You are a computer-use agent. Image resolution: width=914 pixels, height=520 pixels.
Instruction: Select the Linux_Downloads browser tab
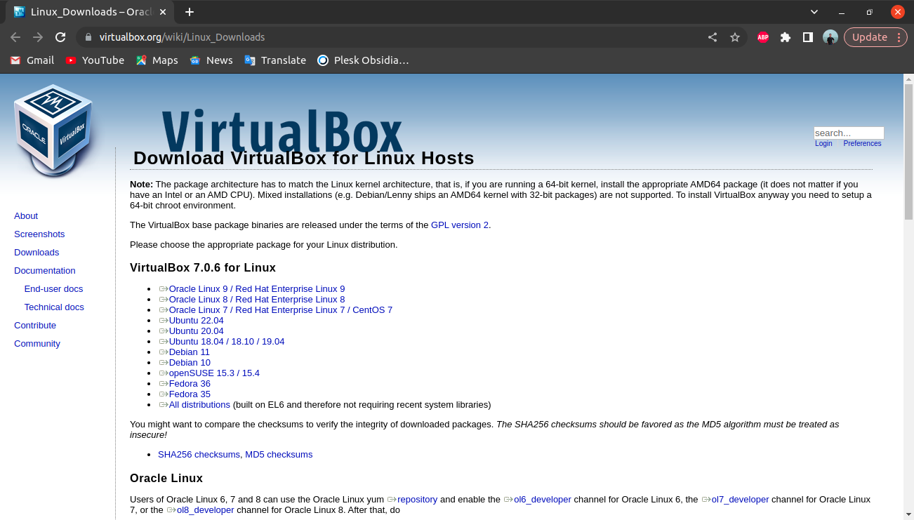(x=88, y=12)
